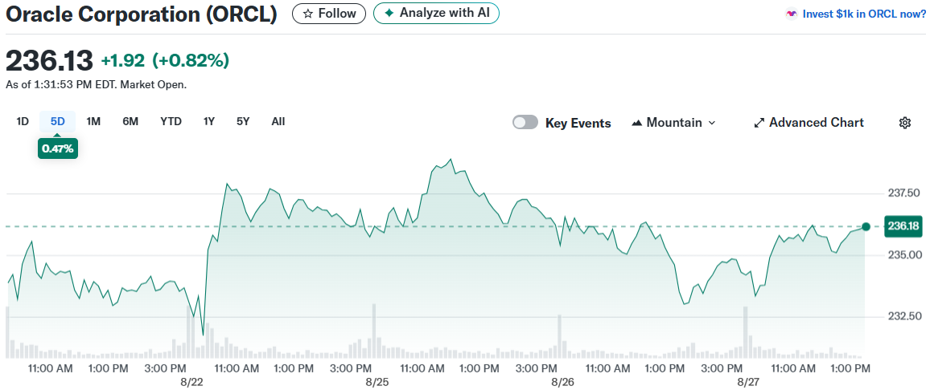The height and width of the screenshot is (390, 930).
Task: Click the 8/27 date label
Action: 748,382
